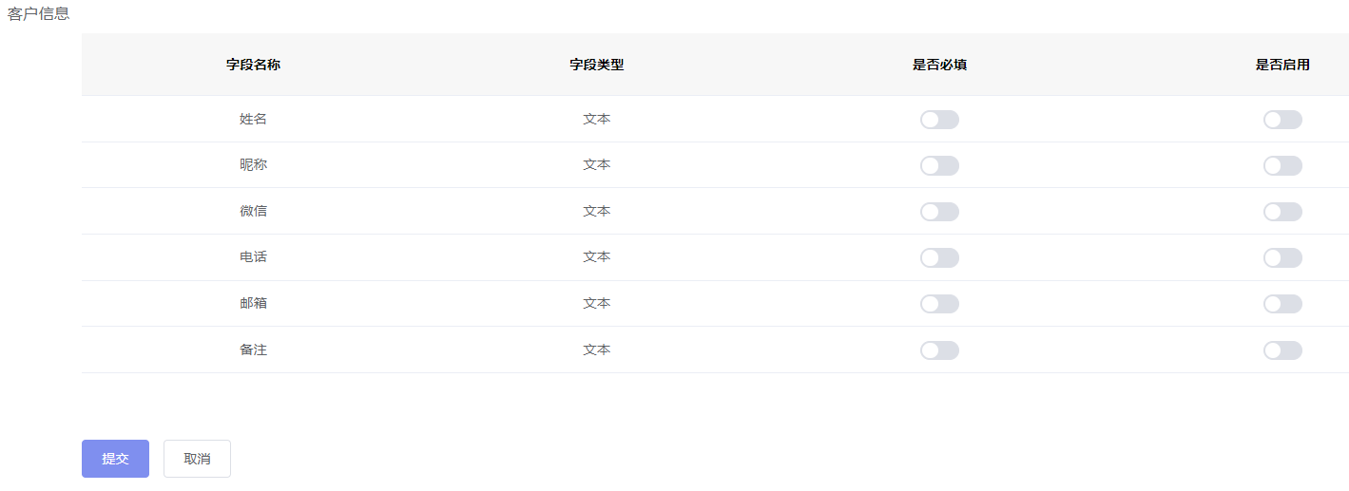Click the 提交 submit button
Image resolution: width=1349 pixels, height=491 pixels.
coord(115,459)
